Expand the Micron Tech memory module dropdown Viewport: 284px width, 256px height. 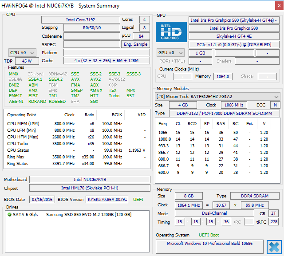[217, 97]
